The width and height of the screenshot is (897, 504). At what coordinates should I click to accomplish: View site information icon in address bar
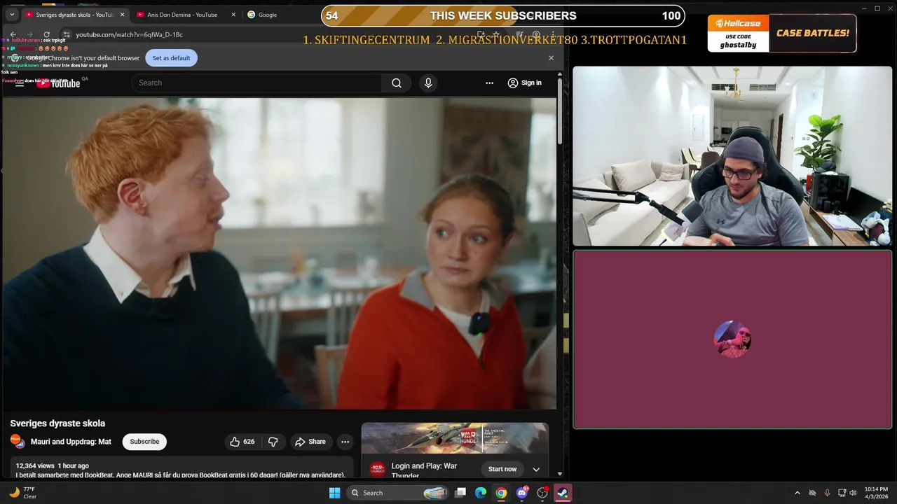click(x=66, y=34)
